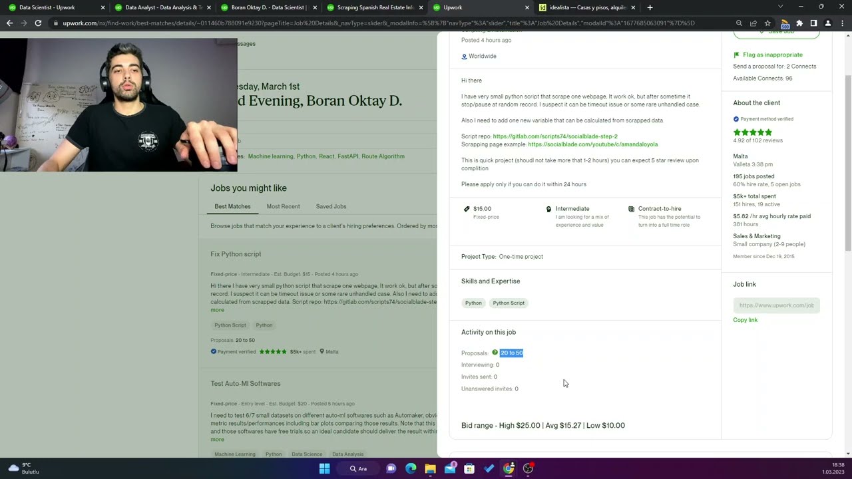Open the Mail app from the taskbar
The width and height of the screenshot is (852, 479).
click(x=450, y=468)
